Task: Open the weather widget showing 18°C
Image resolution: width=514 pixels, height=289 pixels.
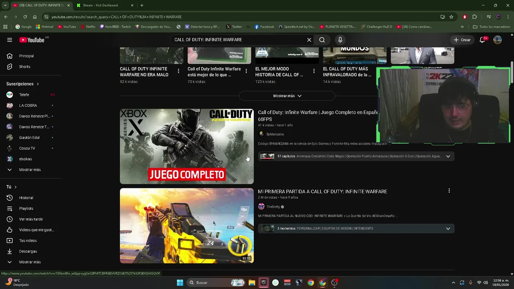Action: pyautogui.click(x=17, y=282)
